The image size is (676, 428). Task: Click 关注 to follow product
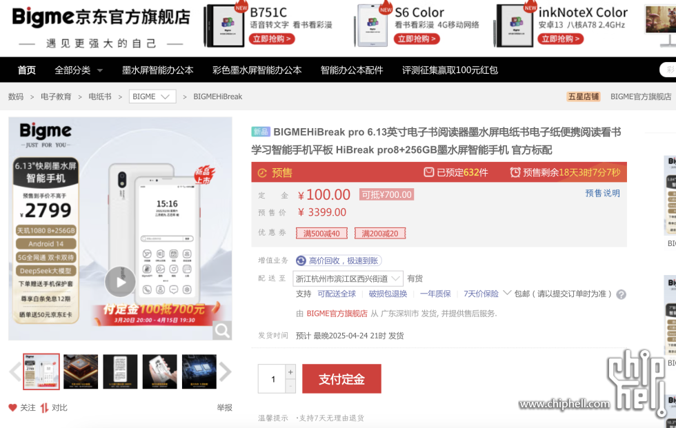(x=28, y=407)
